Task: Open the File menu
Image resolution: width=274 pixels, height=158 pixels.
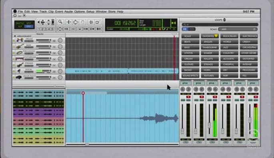Action: tap(20, 12)
